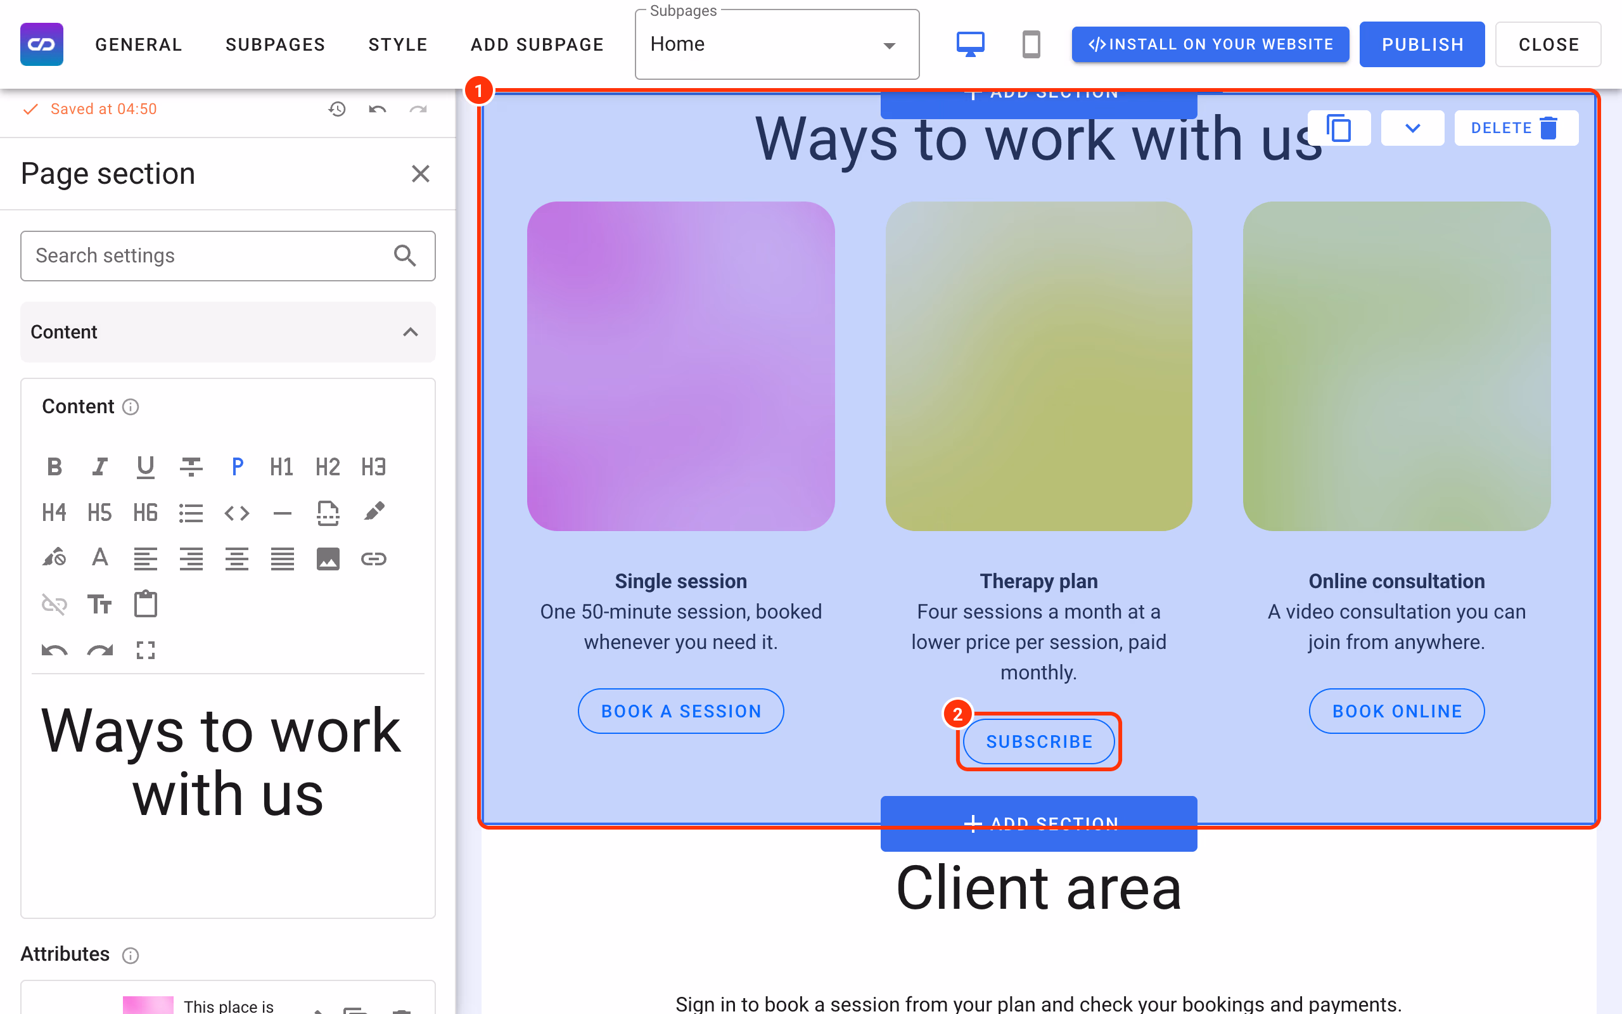Open the font size tool

pos(100,604)
